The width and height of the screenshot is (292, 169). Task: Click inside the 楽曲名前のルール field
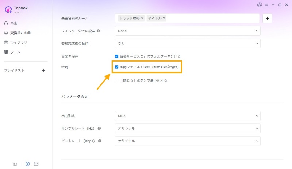tap(187, 19)
